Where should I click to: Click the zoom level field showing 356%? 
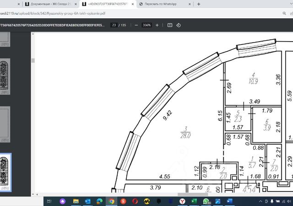click(146, 25)
